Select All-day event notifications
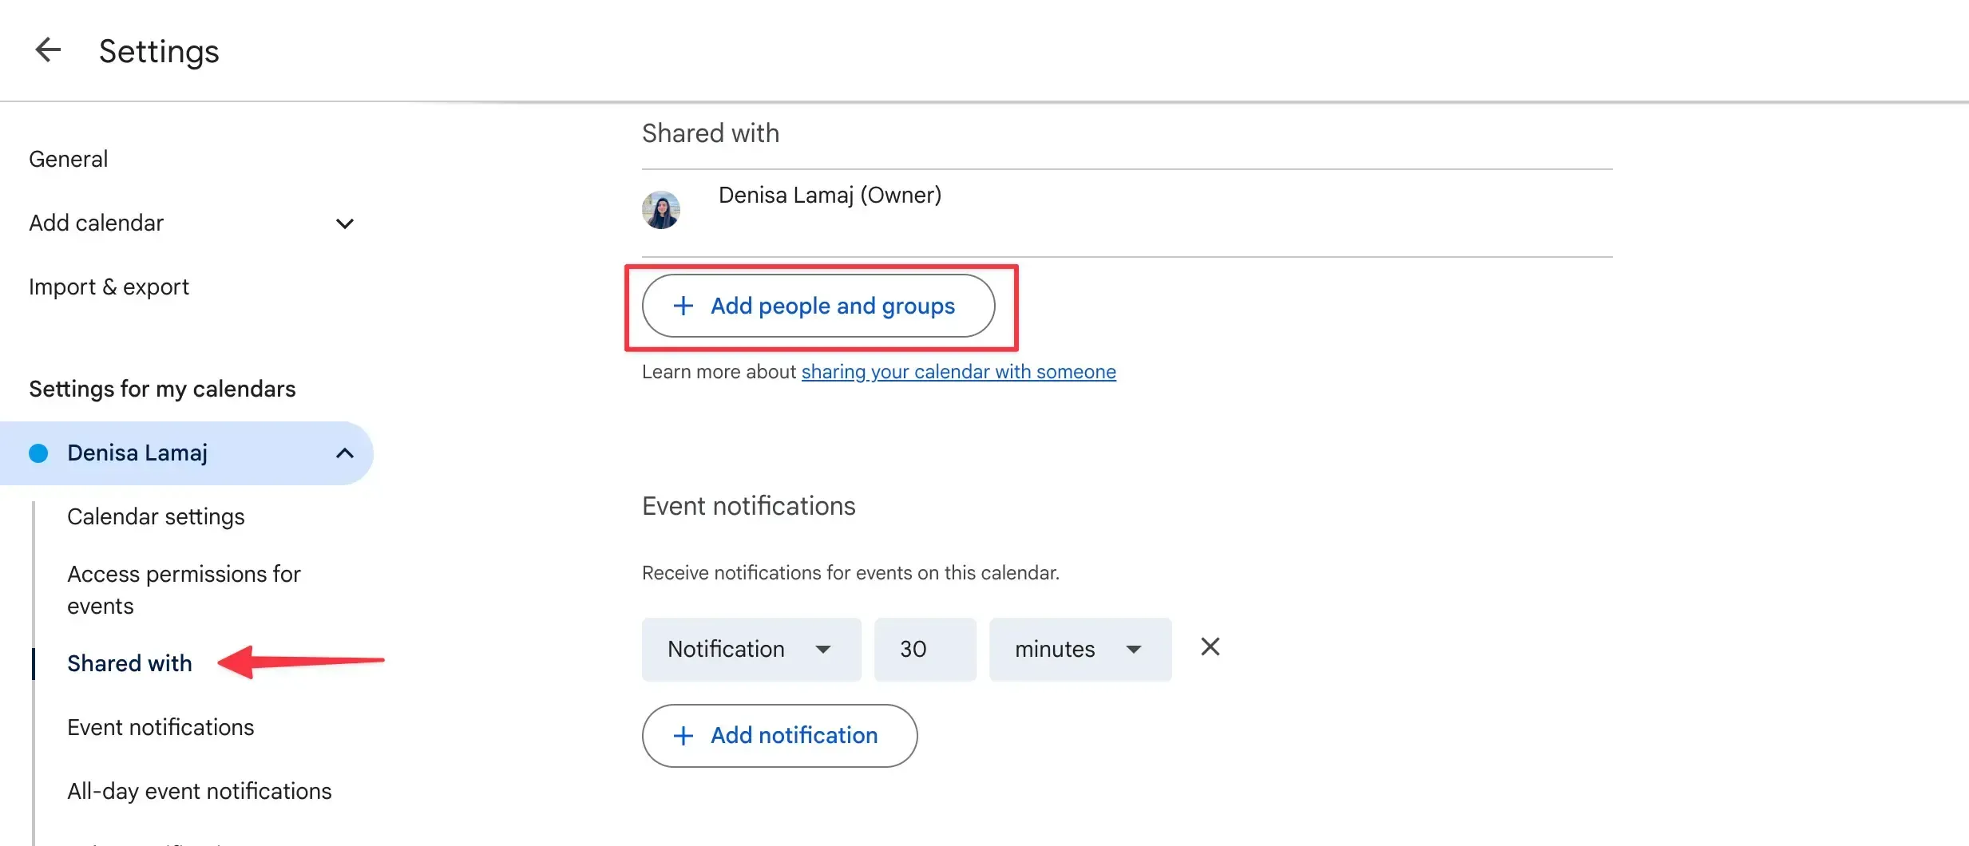The width and height of the screenshot is (1969, 846). coord(199,791)
